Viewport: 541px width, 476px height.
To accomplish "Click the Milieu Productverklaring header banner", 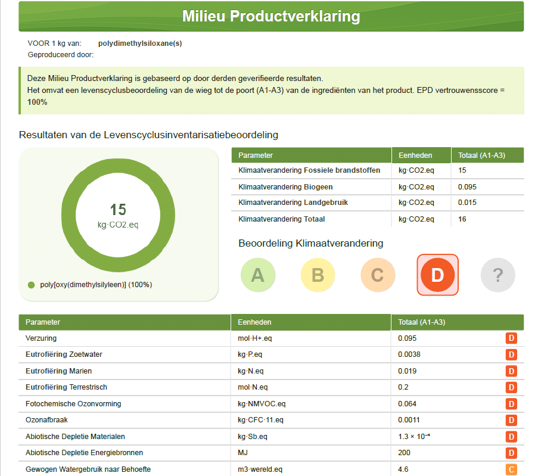I will 270,16.
